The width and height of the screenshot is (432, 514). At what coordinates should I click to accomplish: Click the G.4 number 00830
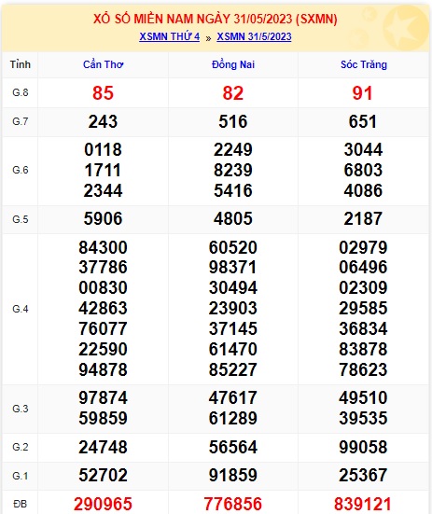click(x=103, y=288)
